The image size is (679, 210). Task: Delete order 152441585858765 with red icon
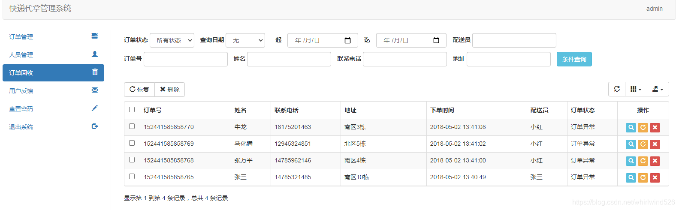[655, 178]
